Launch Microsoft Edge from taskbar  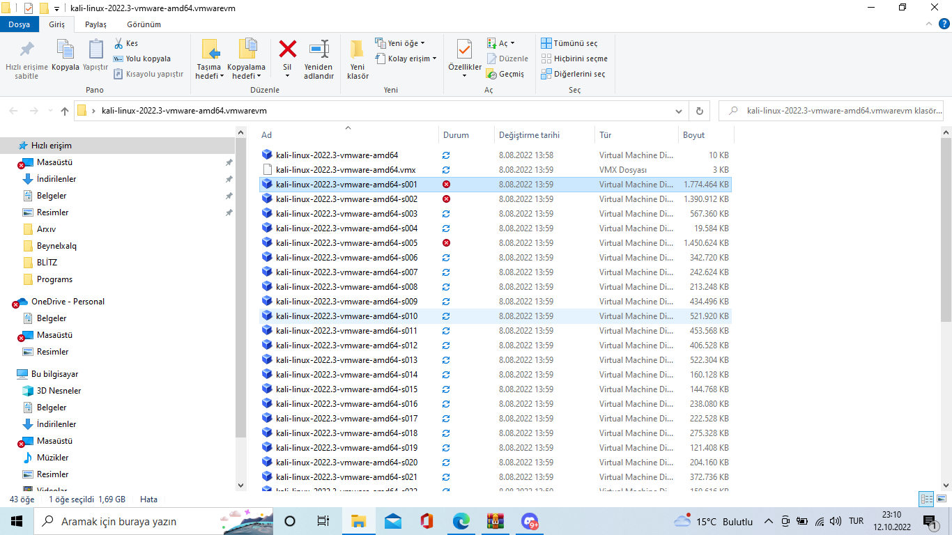click(461, 521)
